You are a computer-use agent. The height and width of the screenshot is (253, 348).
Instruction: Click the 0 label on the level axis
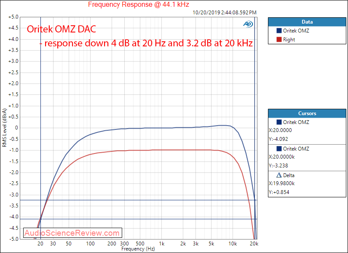[x=16, y=128]
